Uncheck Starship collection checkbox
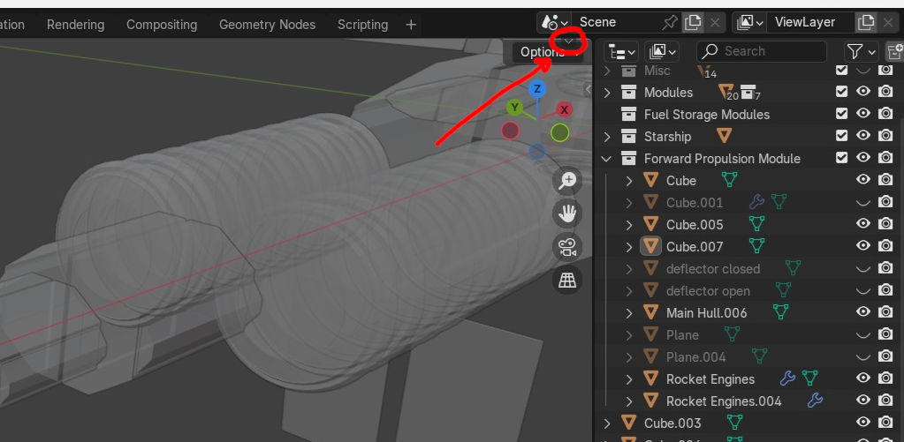The height and width of the screenshot is (442, 904). pyautogui.click(x=842, y=135)
